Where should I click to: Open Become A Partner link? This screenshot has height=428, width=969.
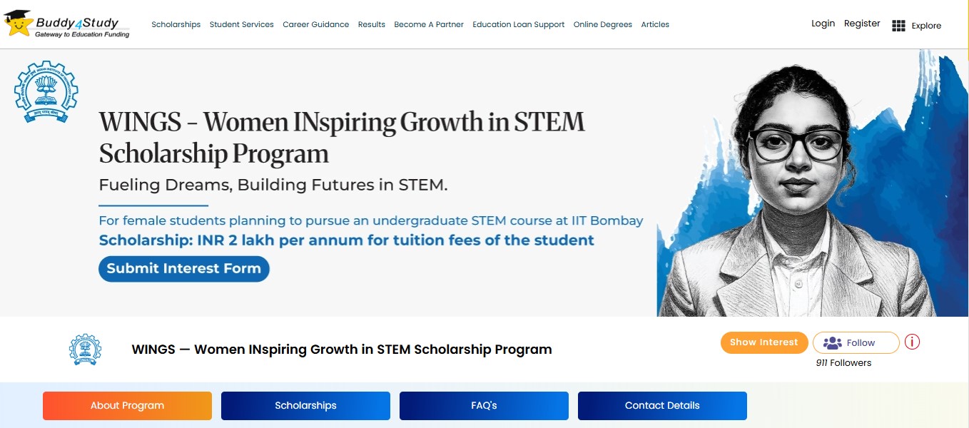[429, 24]
